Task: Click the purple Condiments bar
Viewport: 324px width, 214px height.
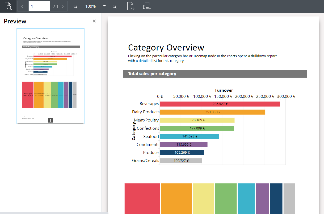Action: pos(183,145)
